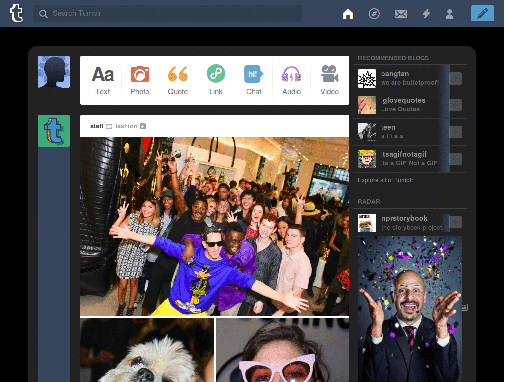Image resolution: width=510 pixels, height=382 pixels.
Task: Click your silhouette avatar
Action: pyautogui.click(x=54, y=72)
